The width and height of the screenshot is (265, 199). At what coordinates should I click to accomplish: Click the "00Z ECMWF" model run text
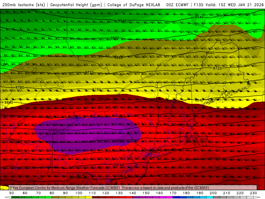pyautogui.click(x=177, y=5)
